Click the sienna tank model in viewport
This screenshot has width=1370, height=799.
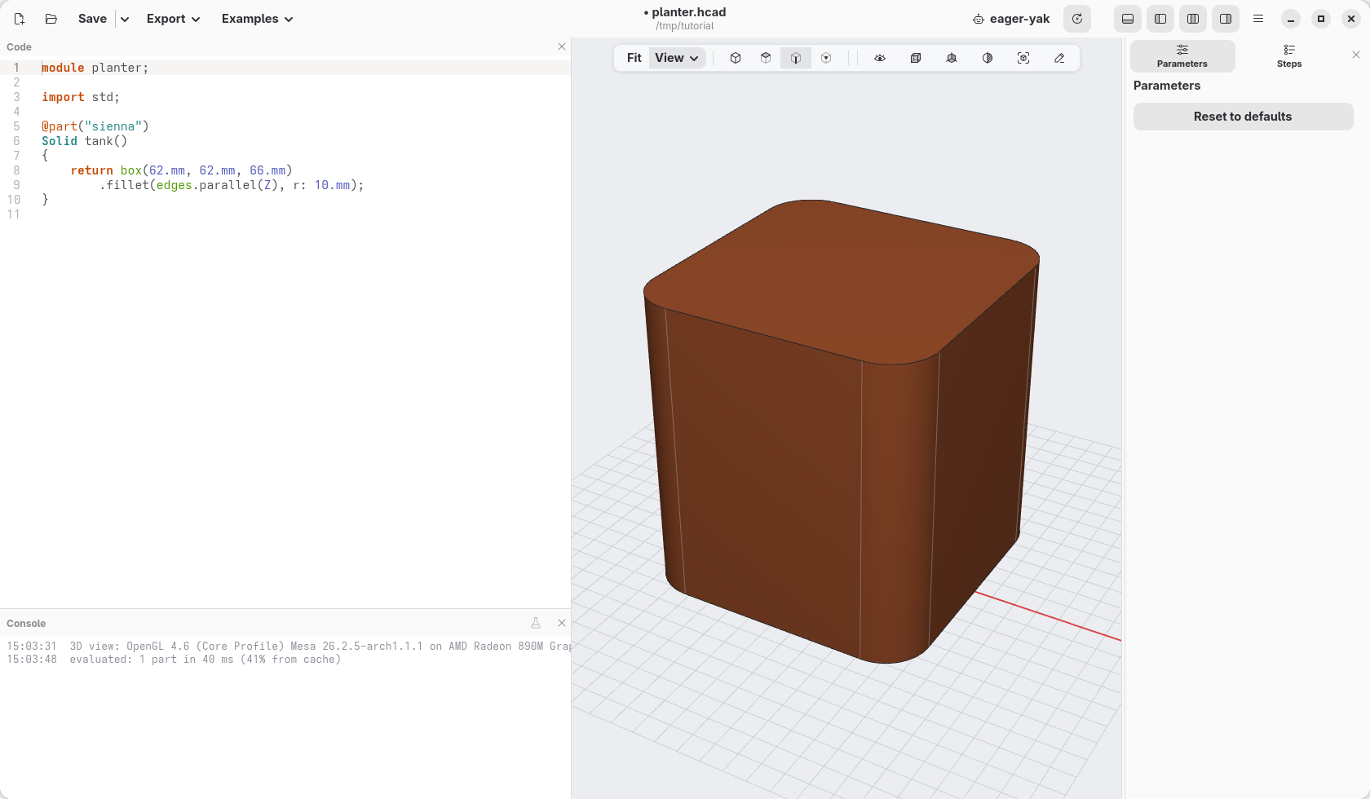click(840, 432)
